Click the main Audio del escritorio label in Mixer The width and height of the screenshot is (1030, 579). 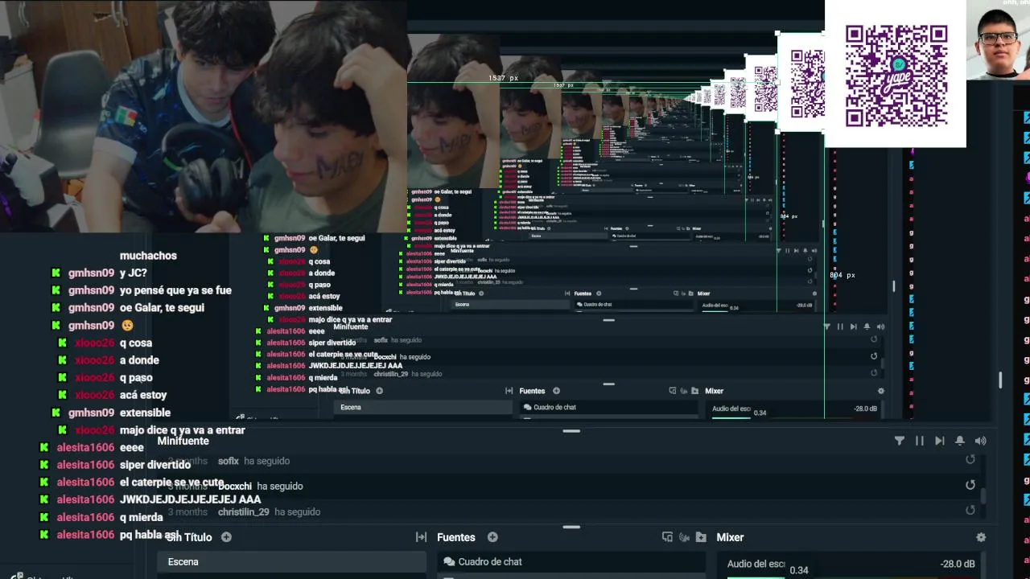756,564
